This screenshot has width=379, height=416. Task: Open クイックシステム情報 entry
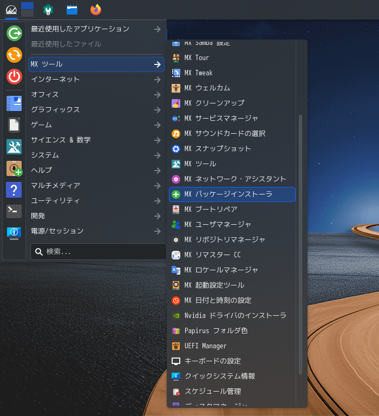pos(232,376)
